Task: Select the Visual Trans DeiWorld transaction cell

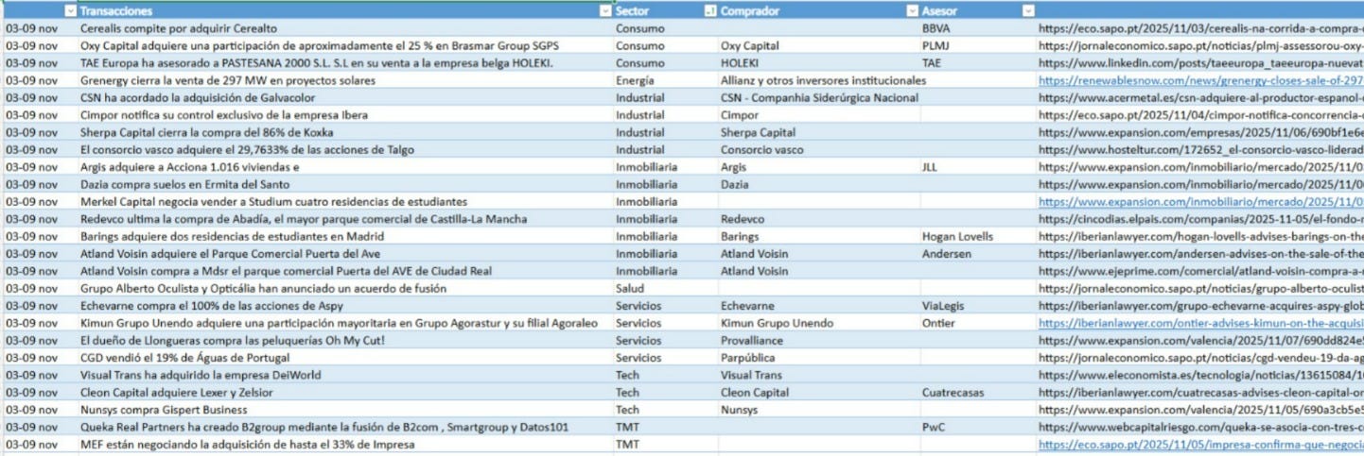Action: 345,375
